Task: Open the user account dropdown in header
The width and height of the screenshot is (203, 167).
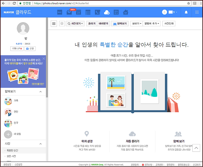Action: tap(173, 12)
